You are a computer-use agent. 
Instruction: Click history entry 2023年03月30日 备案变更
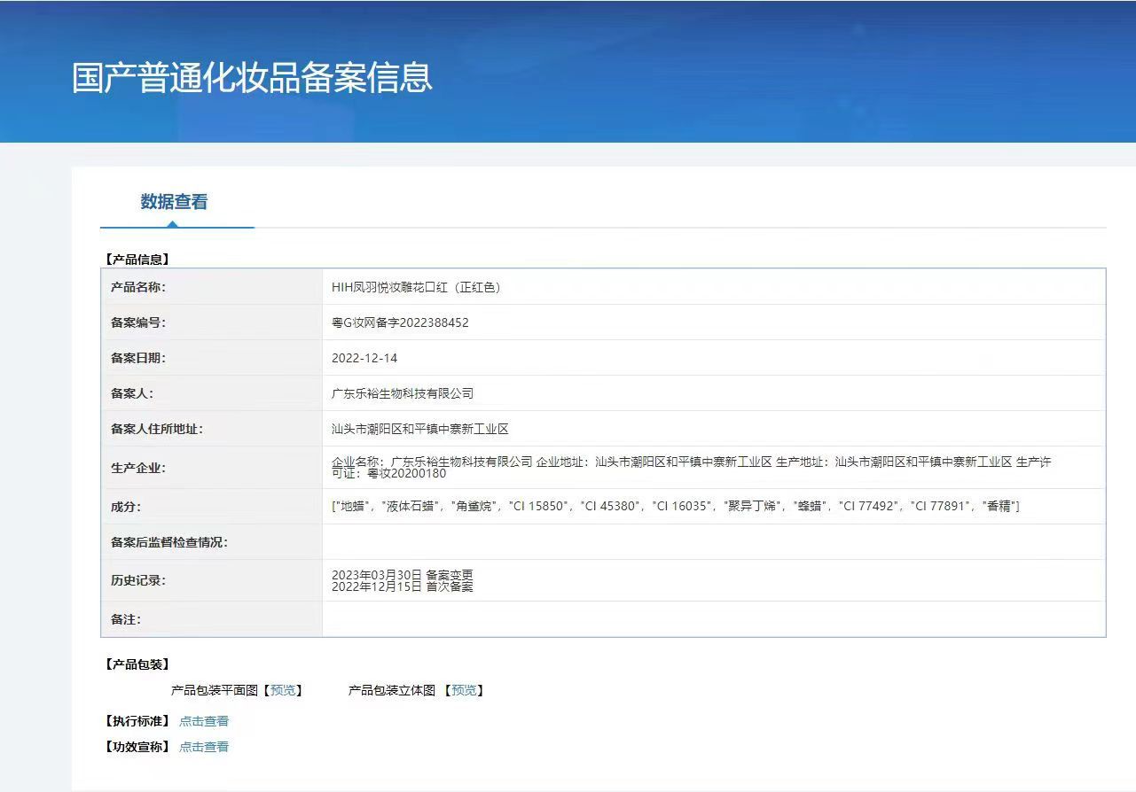tap(403, 575)
